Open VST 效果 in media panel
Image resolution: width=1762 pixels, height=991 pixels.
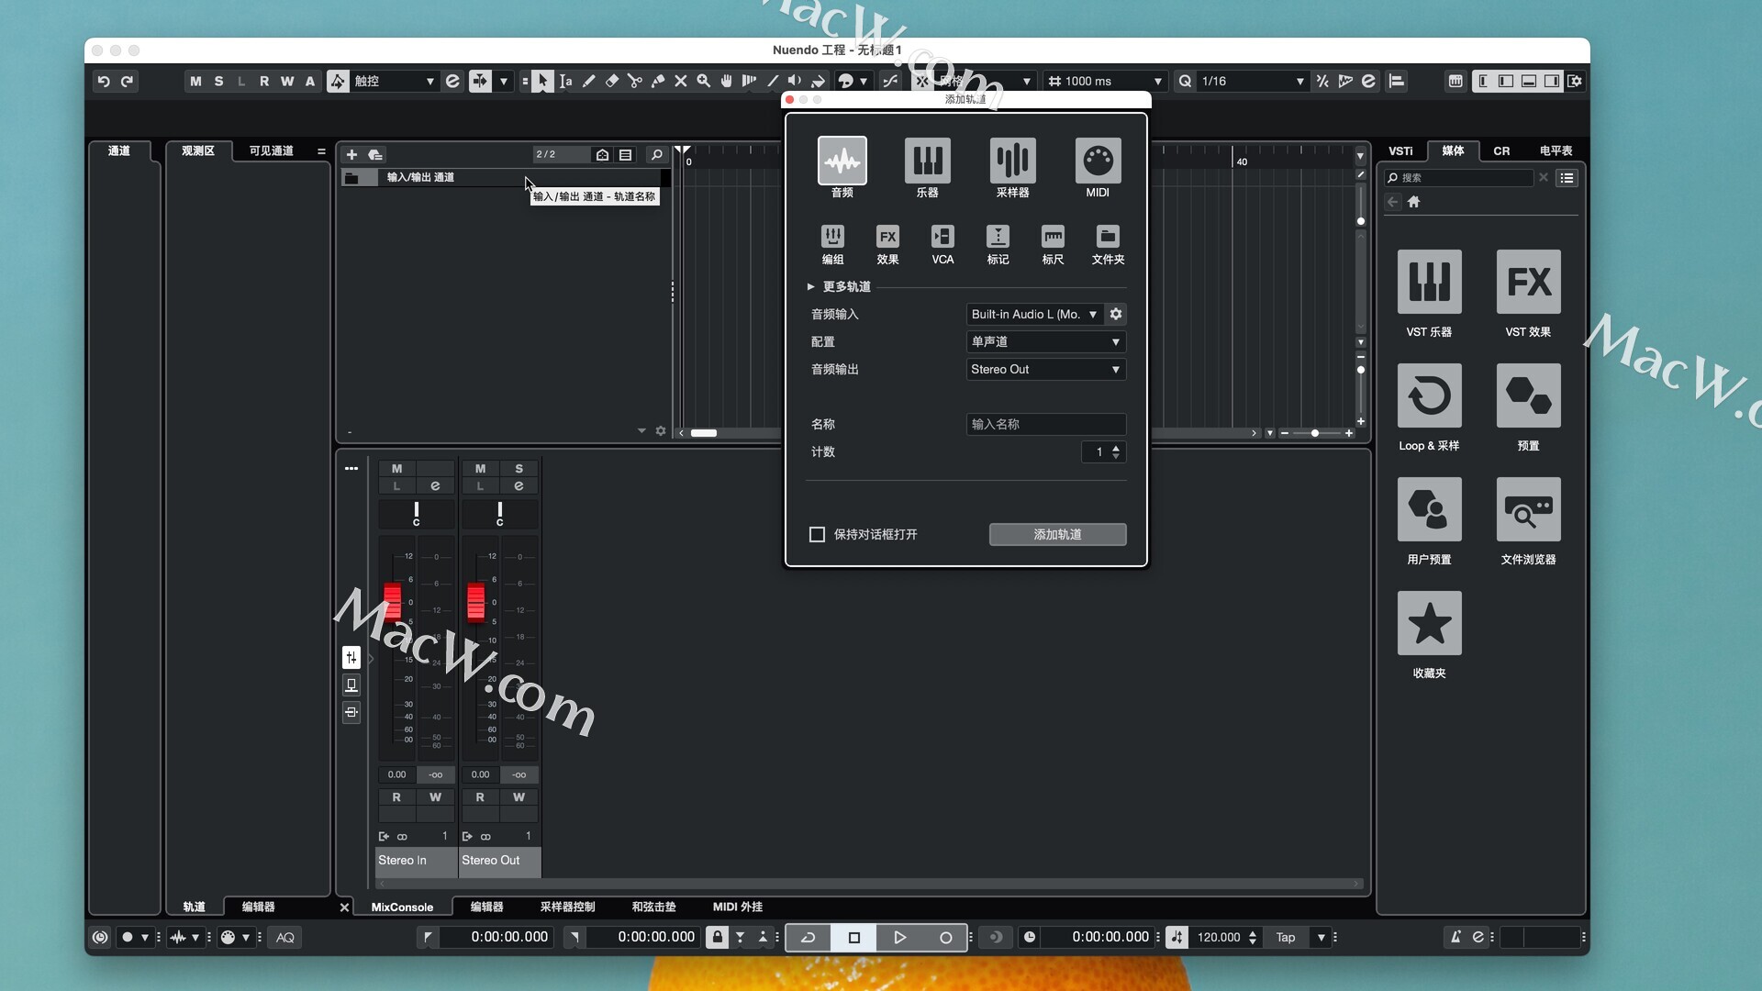(x=1528, y=282)
